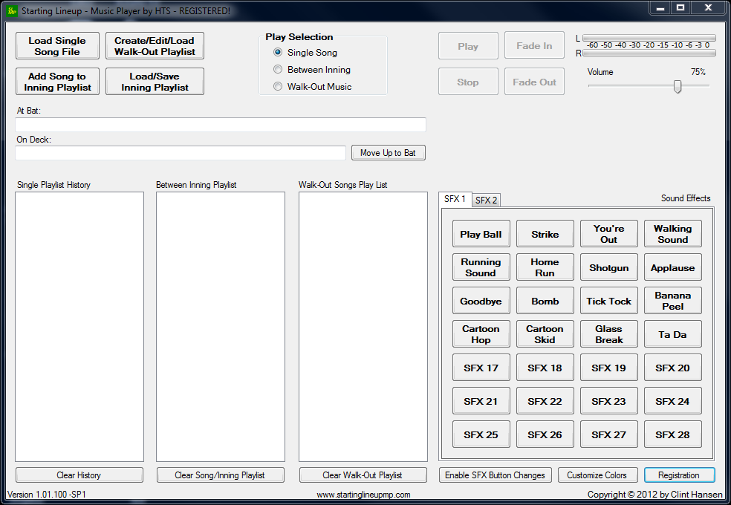
Task: Trigger the Goodbye sound effect
Action: pos(481,301)
